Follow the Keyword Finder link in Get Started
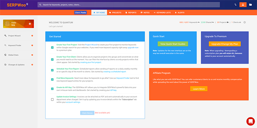Image resolution: width=257 pixels, height=128 pixels. [x=123, y=78]
